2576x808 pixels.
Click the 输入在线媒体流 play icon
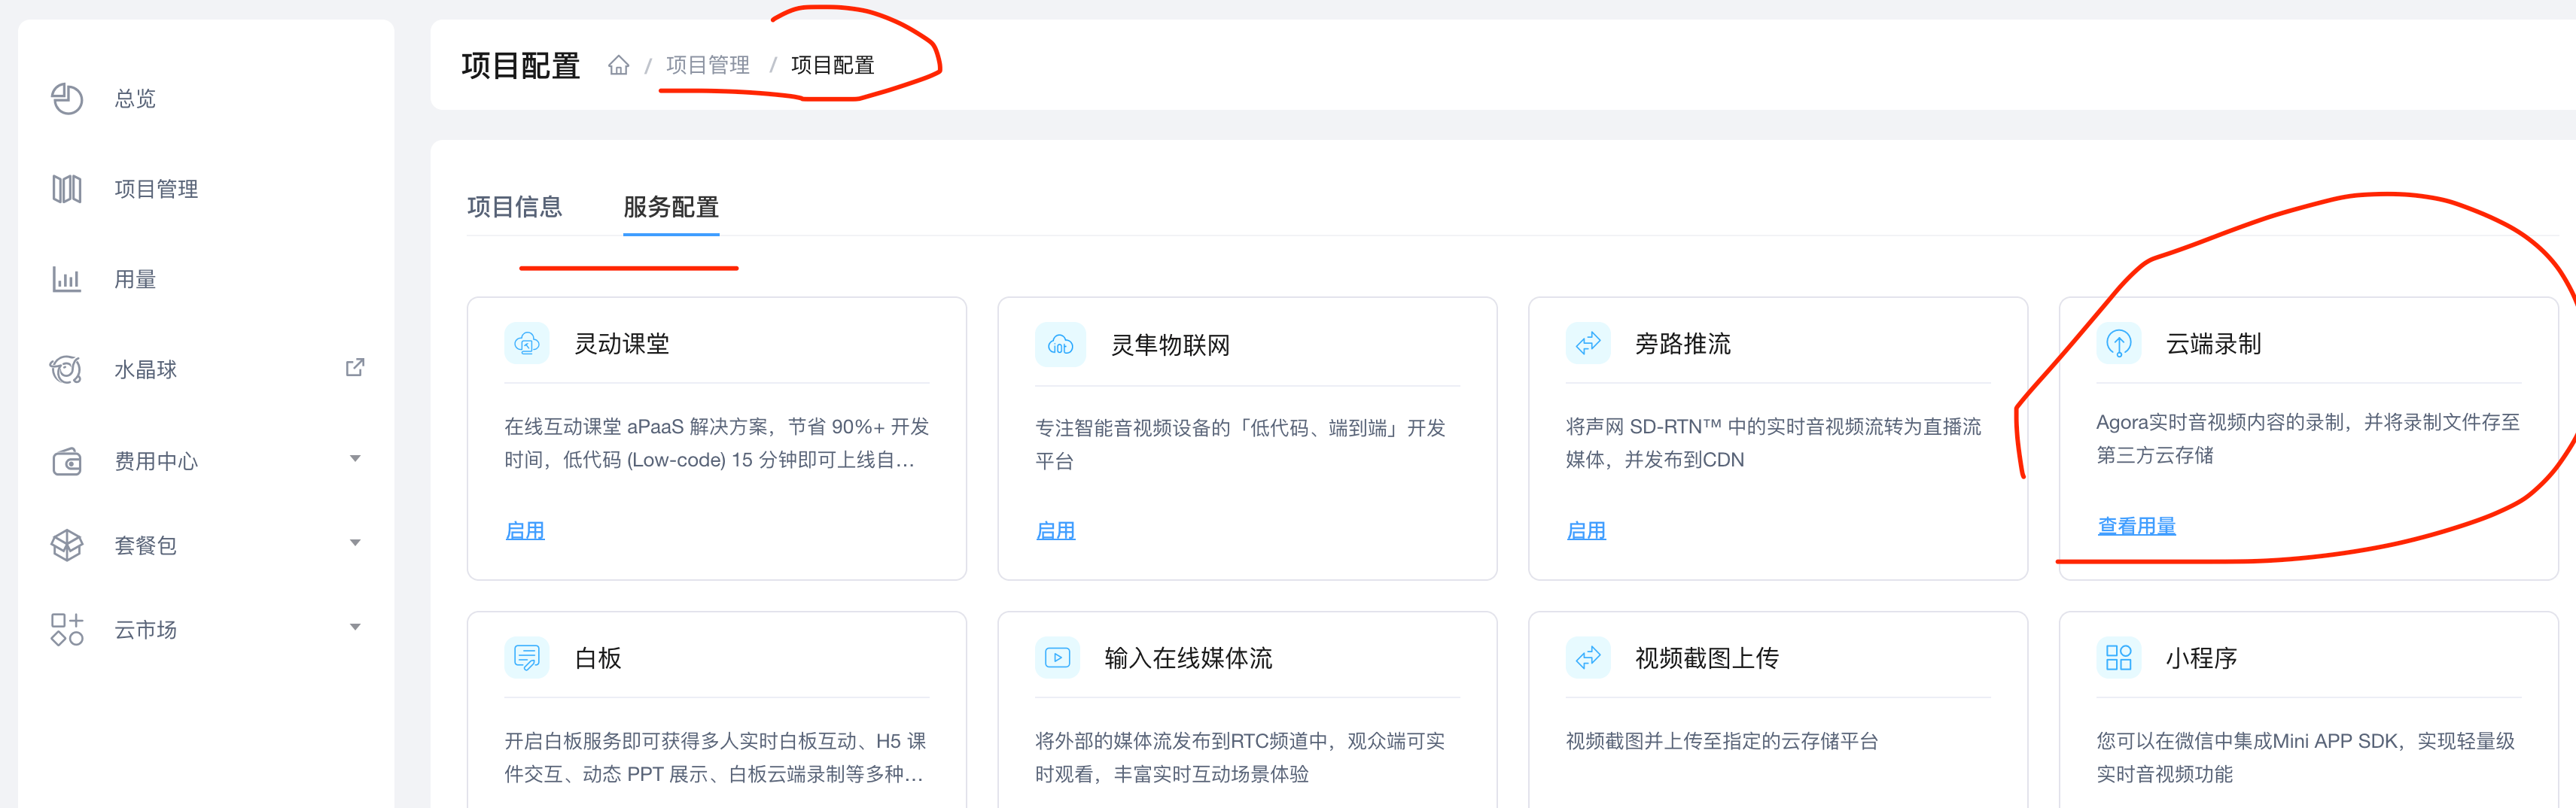[1057, 658]
